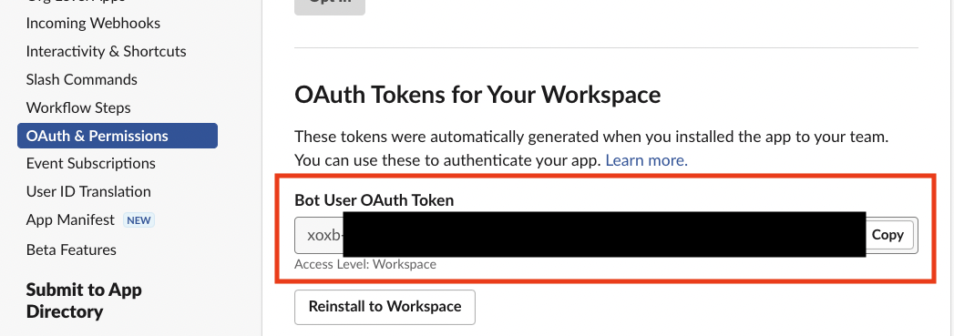954x336 pixels.
Task: Click the OAuth Tokens for Your Workspace heading
Action: coord(477,96)
